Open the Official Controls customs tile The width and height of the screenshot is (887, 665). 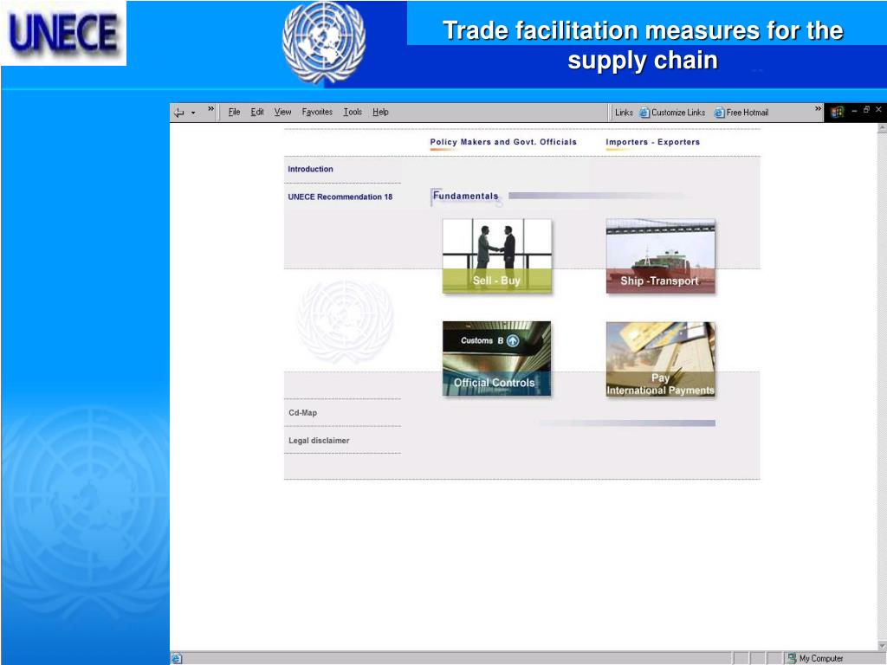(x=496, y=358)
